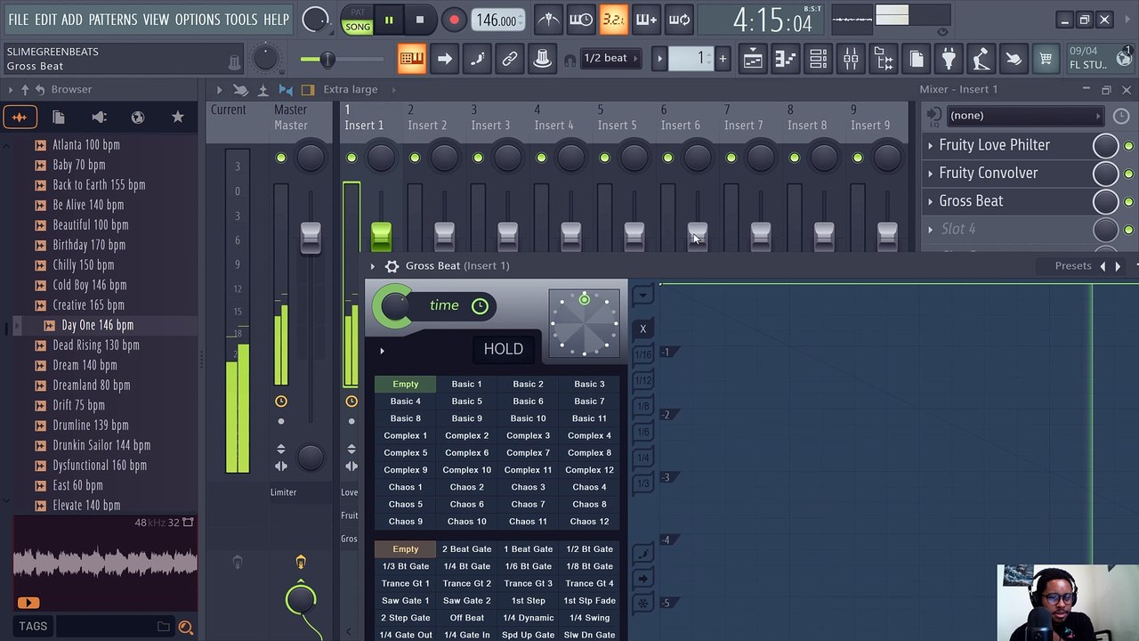
Task: Select the browser files tab icon
Action: [x=59, y=118]
